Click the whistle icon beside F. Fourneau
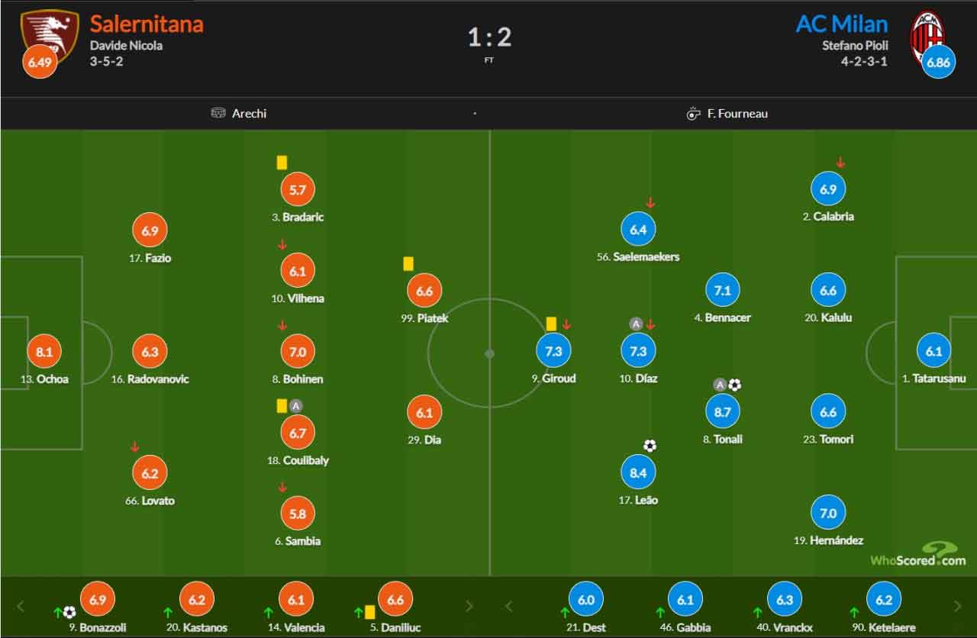This screenshot has height=638, width=977. (x=693, y=114)
